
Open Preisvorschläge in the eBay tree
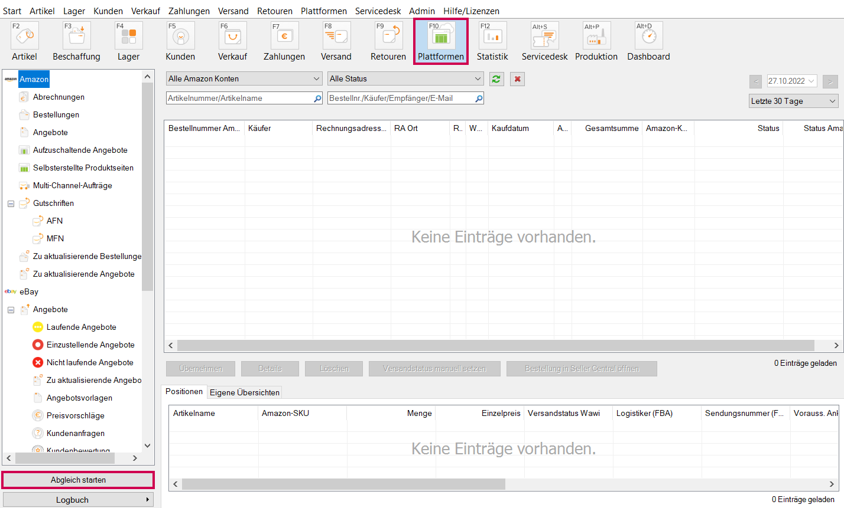[x=76, y=415]
